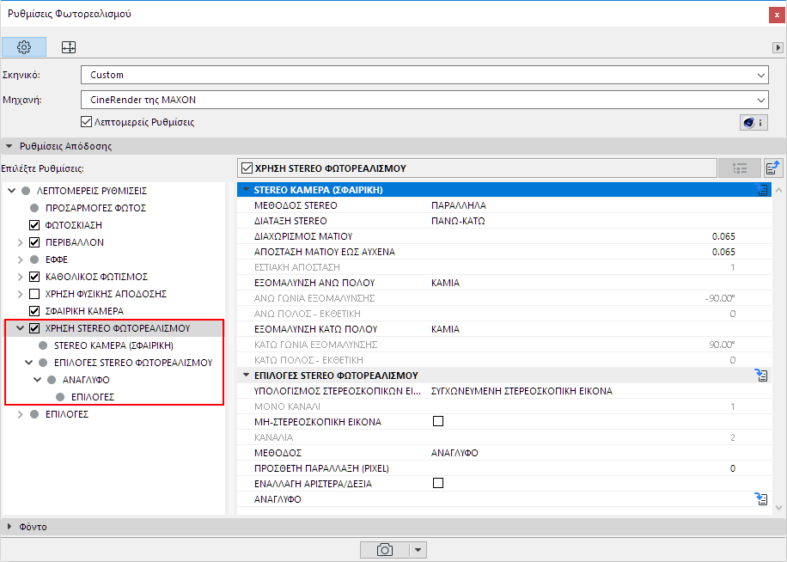Click ΜΟΝΟ ΚΑΝΑΛΙ row label
This screenshot has width=787, height=562.
point(287,406)
